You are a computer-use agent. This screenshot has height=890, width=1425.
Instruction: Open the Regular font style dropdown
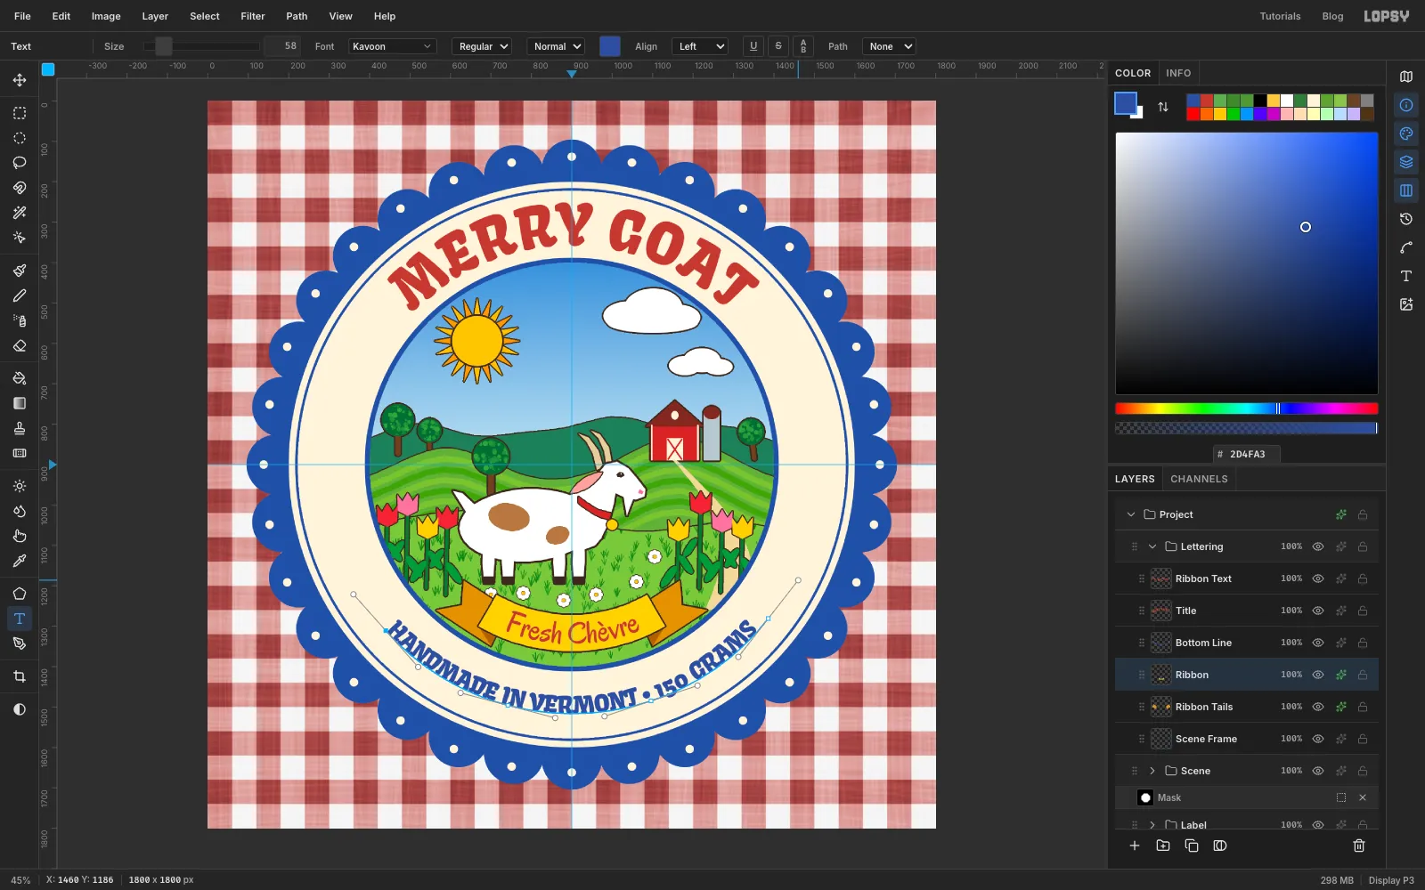pos(482,46)
